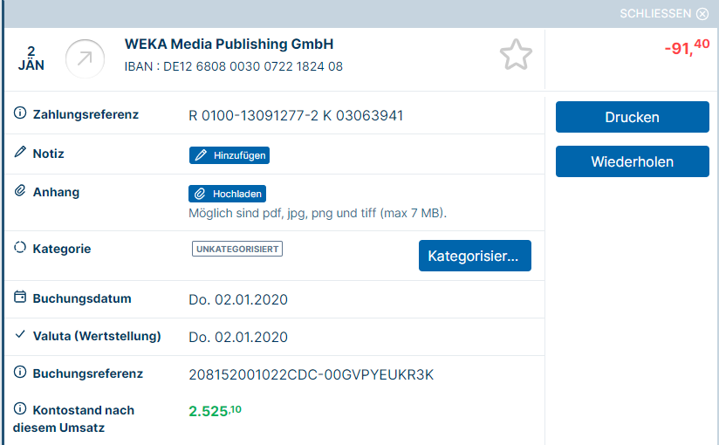
Task: Click the Valuta (Wertstellung) label
Action: pyautogui.click(x=97, y=336)
